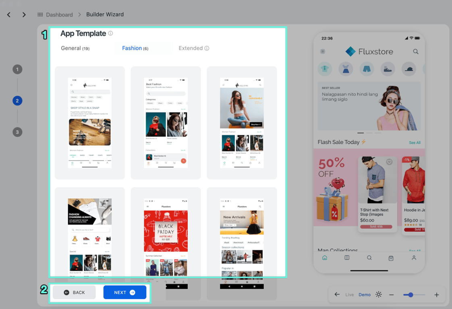Switch to the General (19) tab
The image size is (452, 309).
[x=75, y=48]
